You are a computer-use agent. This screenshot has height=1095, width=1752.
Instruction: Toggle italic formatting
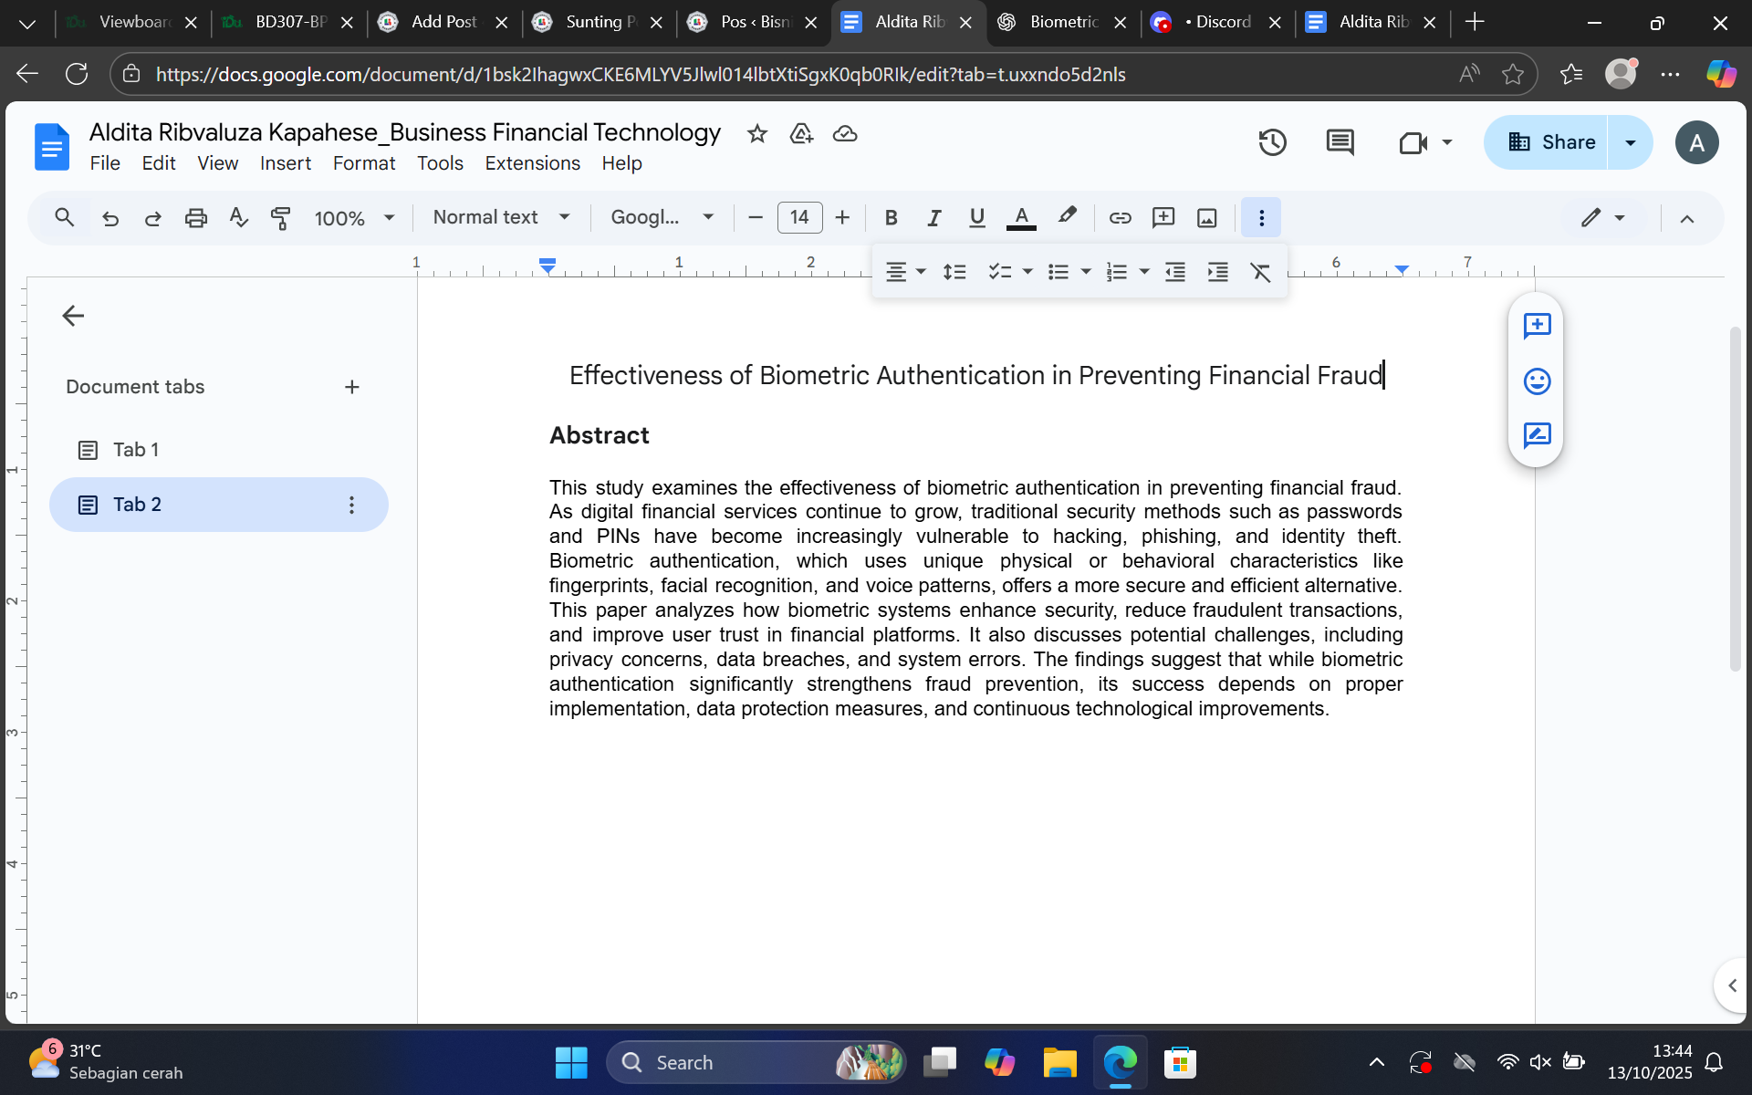pyautogui.click(x=933, y=218)
